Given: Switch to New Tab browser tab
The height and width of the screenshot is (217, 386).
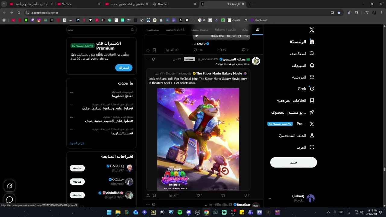Looking at the screenshot, I should tap(174, 4).
